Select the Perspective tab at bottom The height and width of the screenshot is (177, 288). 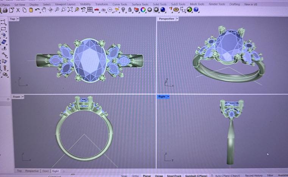(32, 171)
